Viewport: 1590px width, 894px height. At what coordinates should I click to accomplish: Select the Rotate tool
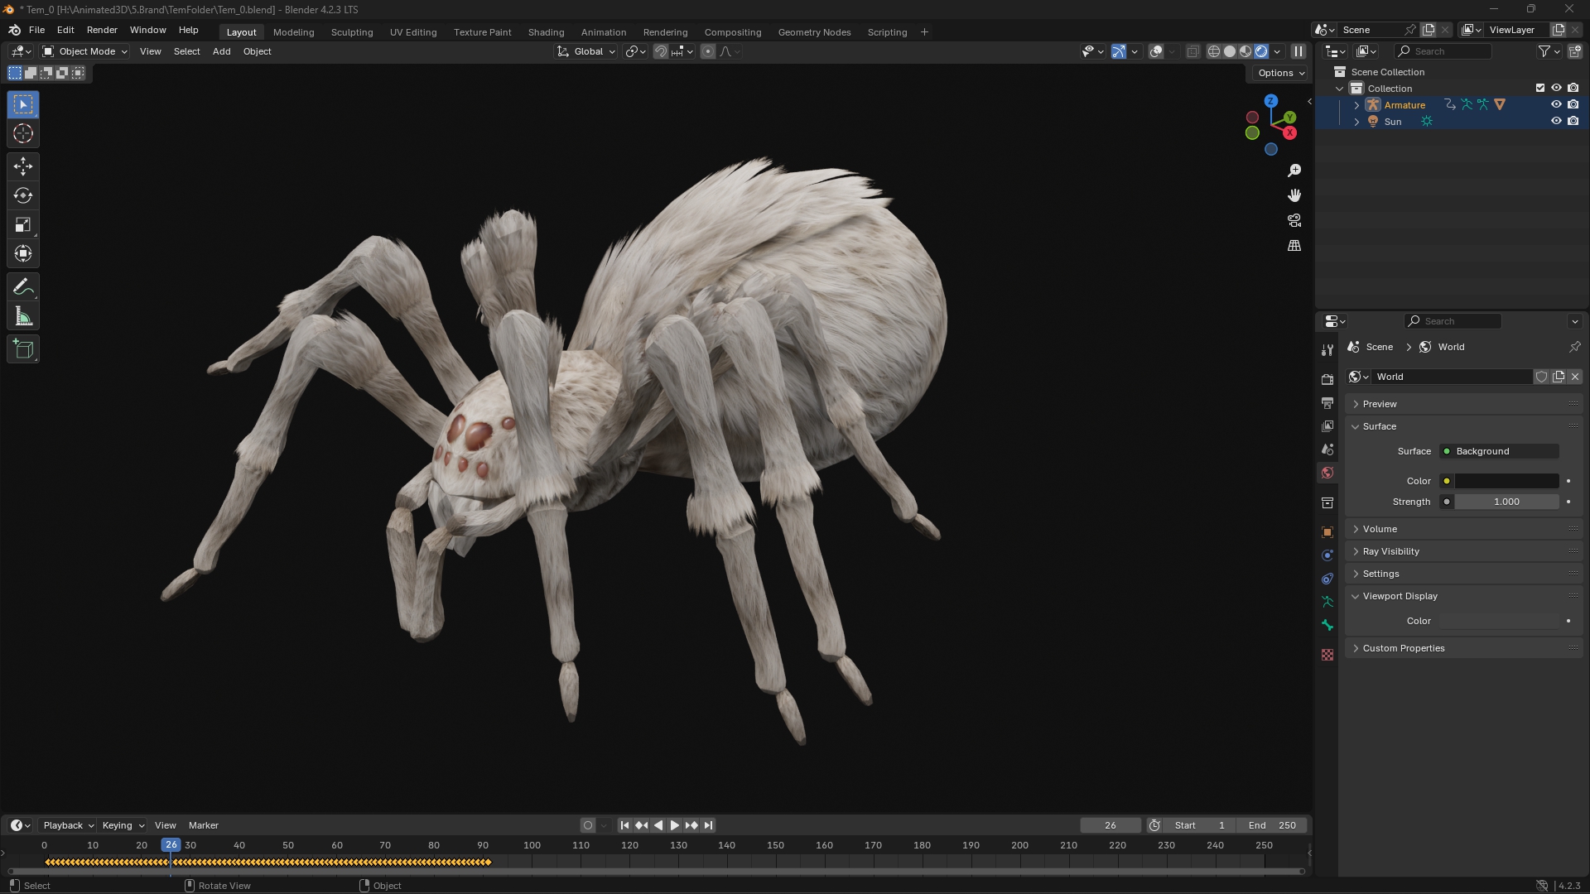click(x=22, y=195)
